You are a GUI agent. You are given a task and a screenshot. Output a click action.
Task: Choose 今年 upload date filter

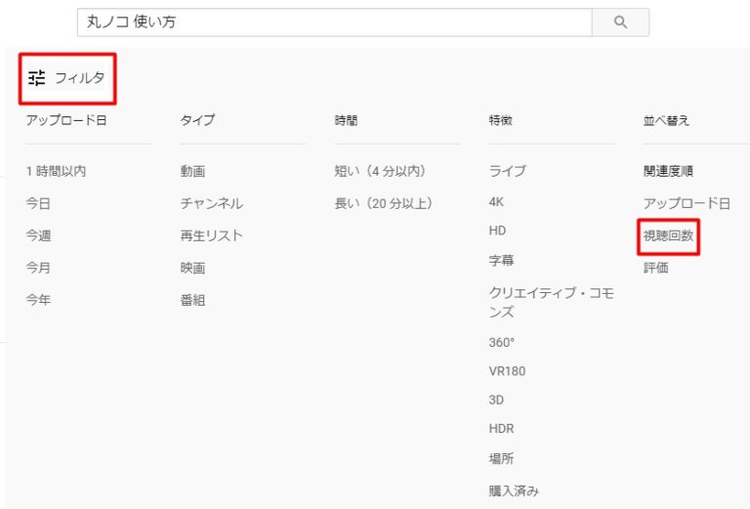tap(38, 300)
